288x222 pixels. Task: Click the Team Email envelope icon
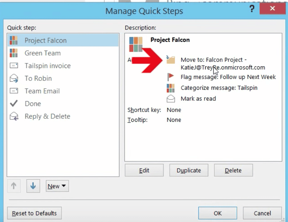14,91
